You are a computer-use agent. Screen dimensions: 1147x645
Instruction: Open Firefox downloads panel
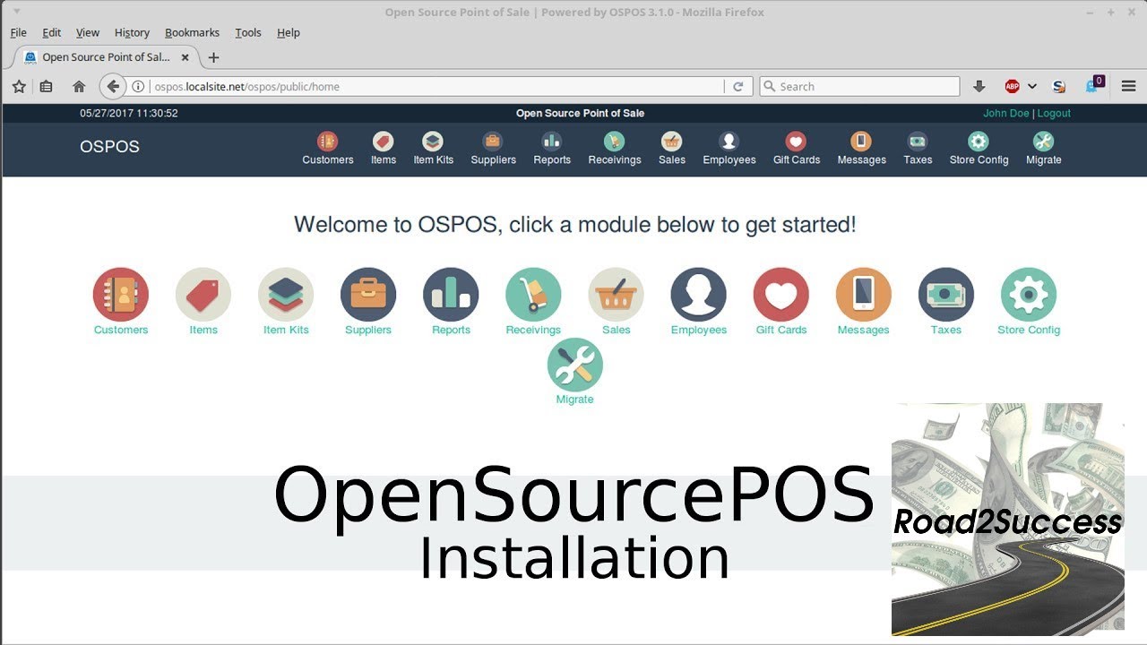tap(979, 86)
